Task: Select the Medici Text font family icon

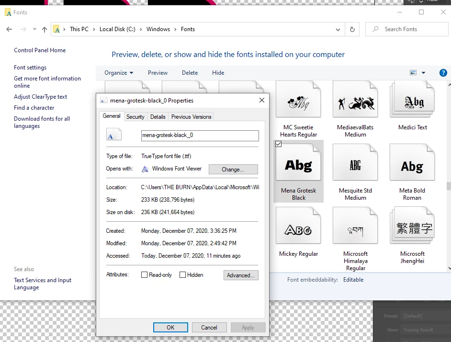Action: (412, 99)
